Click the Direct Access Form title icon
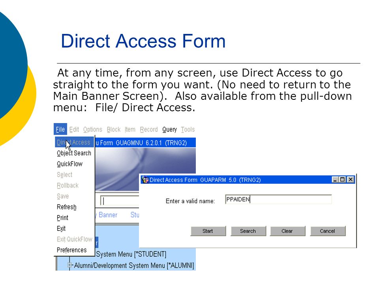The image size is (379, 284). 145,180
